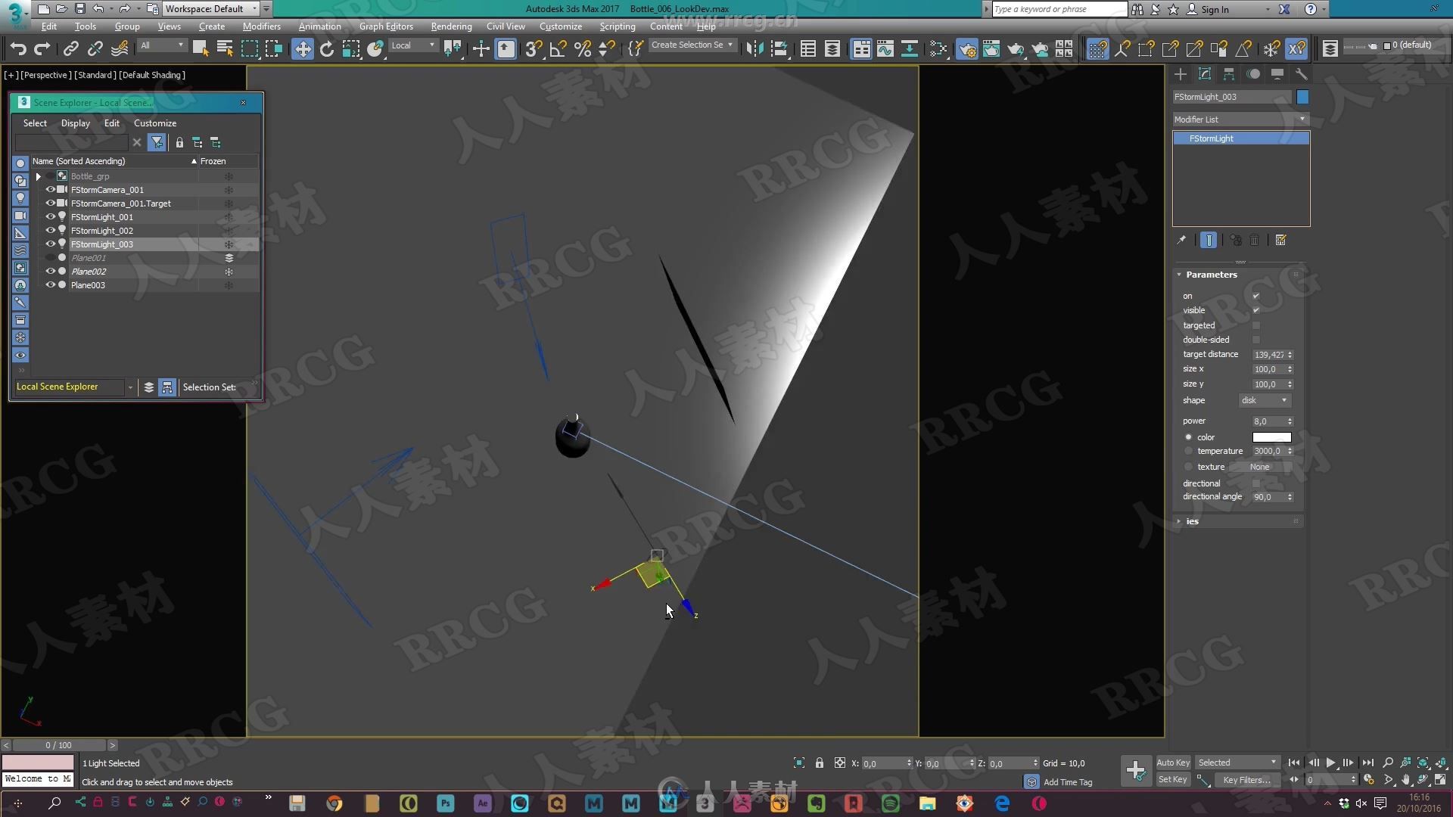Toggle visibility of FStormLight_001
1453x817 pixels.
point(50,216)
